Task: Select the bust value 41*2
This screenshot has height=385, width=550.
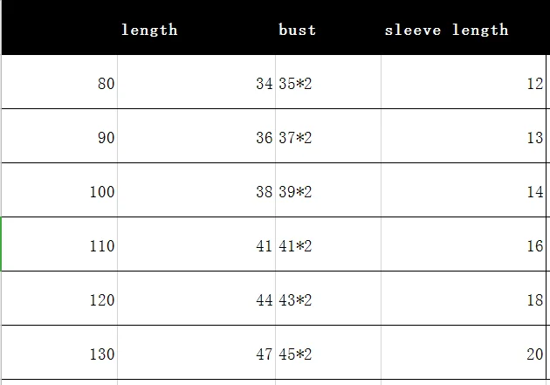Action: coord(328,244)
